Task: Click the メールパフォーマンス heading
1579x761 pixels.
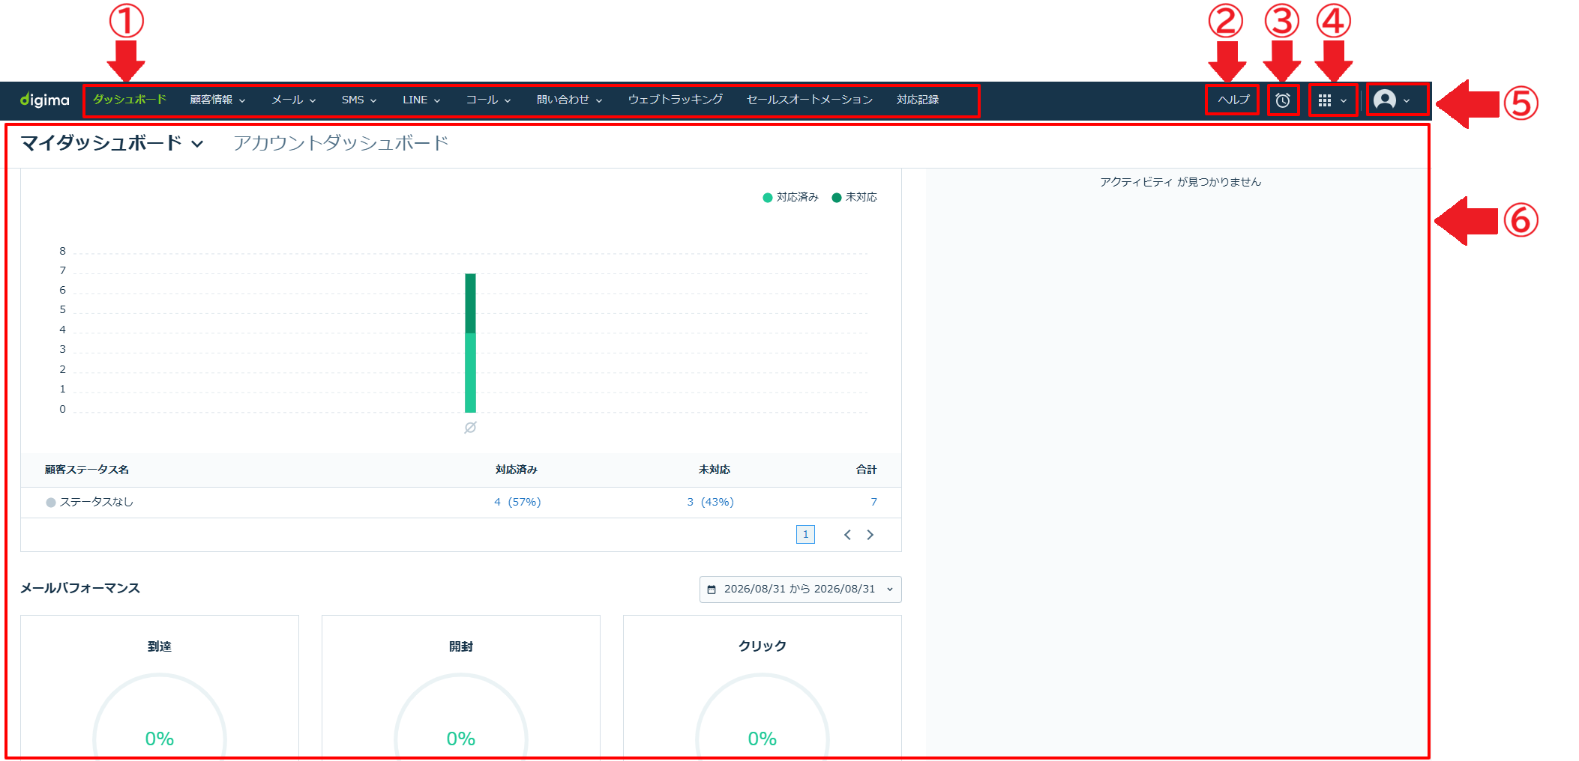Action: click(x=80, y=589)
